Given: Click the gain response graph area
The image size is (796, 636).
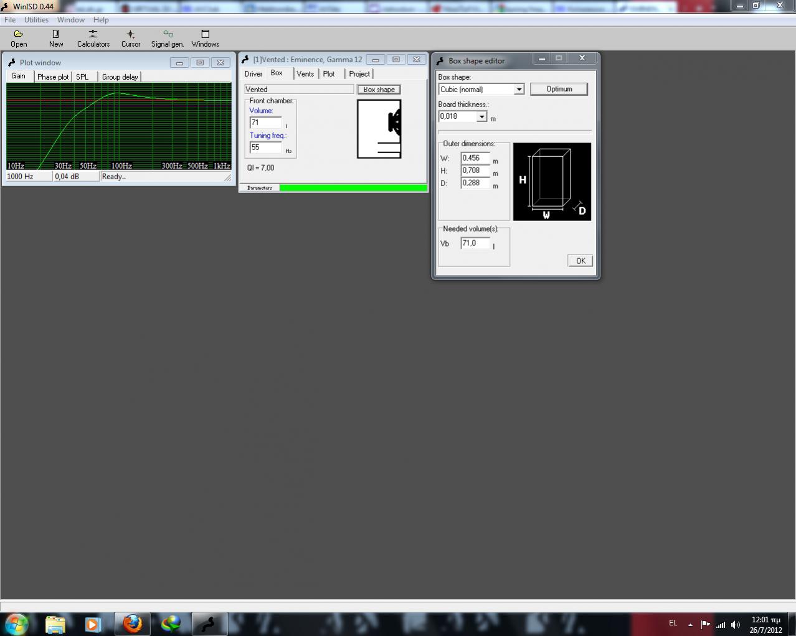Looking at the screenshot, I should pos(118,126).
